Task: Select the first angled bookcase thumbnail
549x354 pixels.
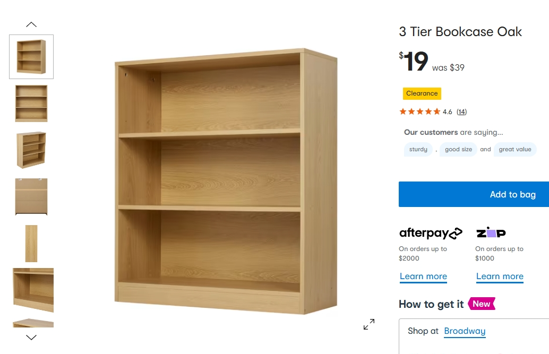Action: point(31,57)
